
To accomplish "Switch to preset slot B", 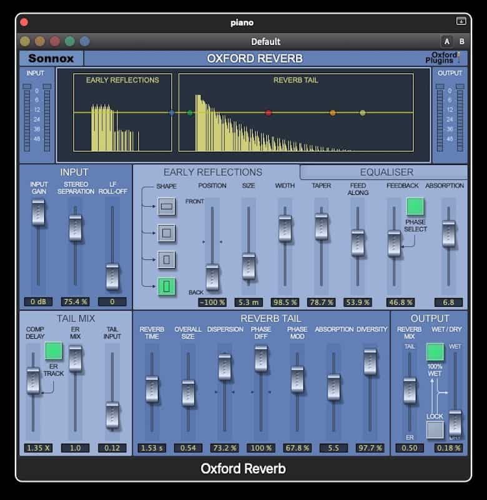I will pos(461,41).
